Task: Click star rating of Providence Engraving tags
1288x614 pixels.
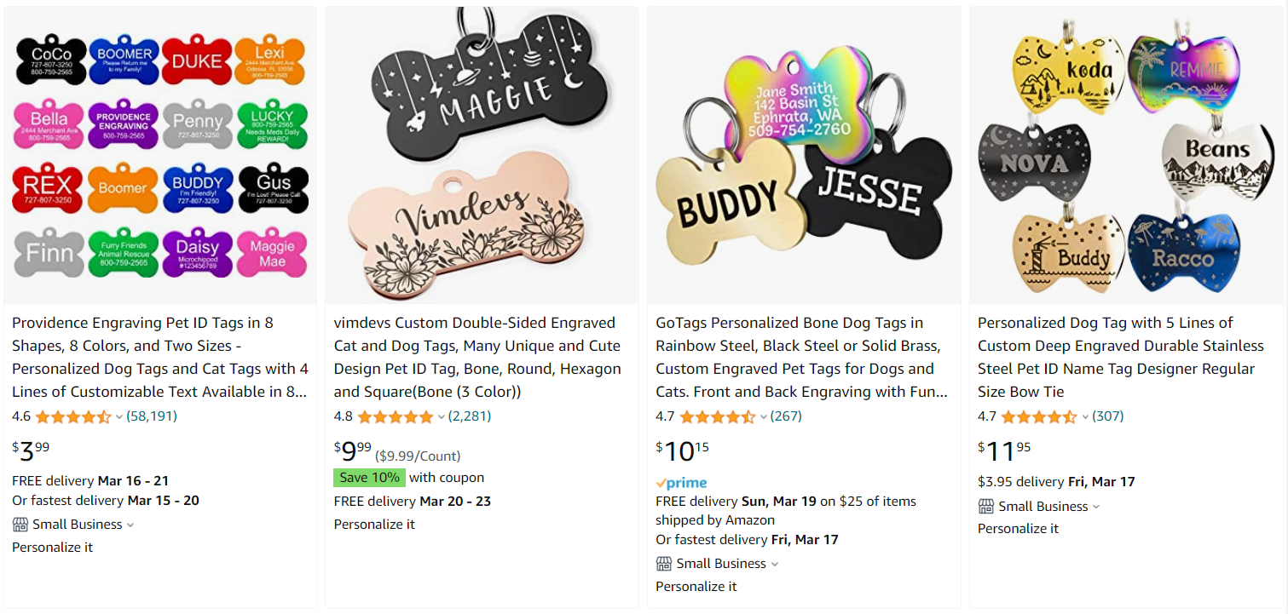Action: pos(72,417)
